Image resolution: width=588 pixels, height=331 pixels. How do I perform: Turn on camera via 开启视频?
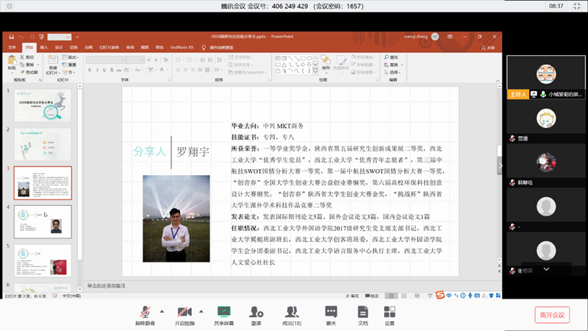coord(185,312)
